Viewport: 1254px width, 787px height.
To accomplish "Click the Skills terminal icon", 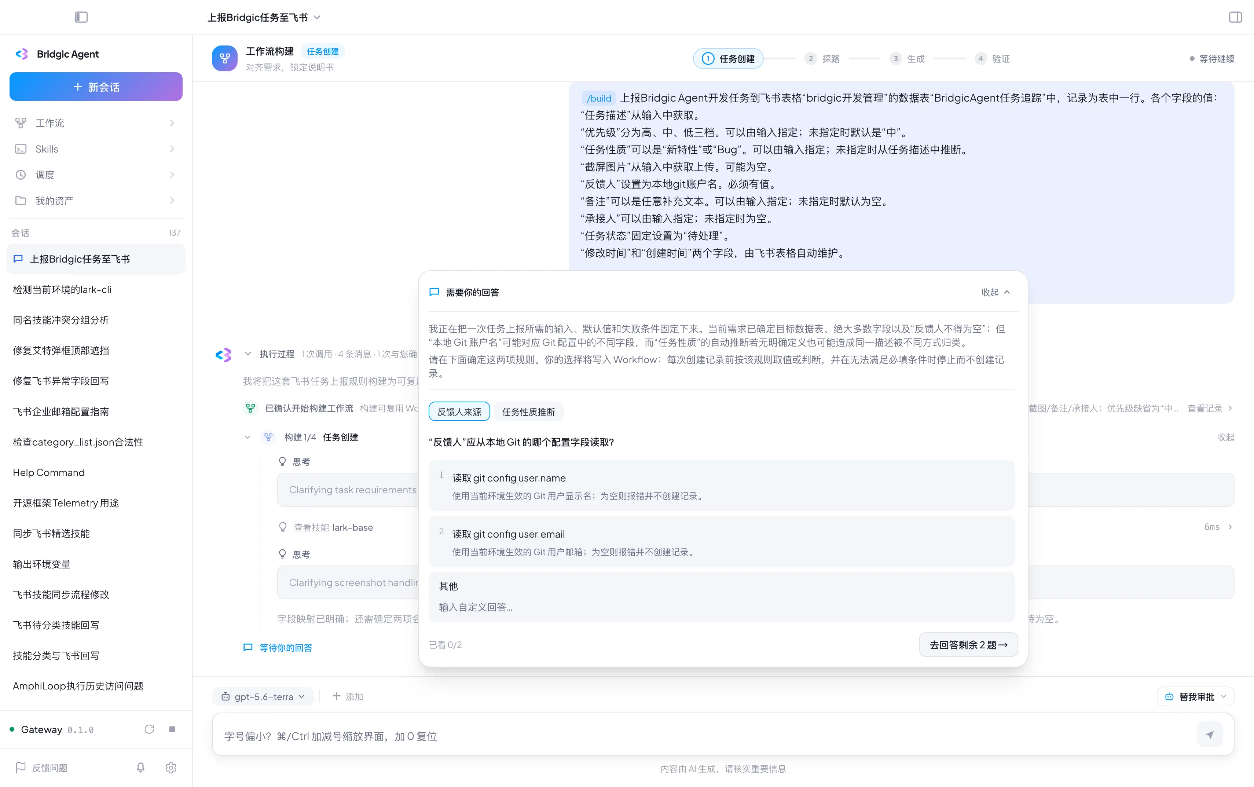I will point(20,149).
